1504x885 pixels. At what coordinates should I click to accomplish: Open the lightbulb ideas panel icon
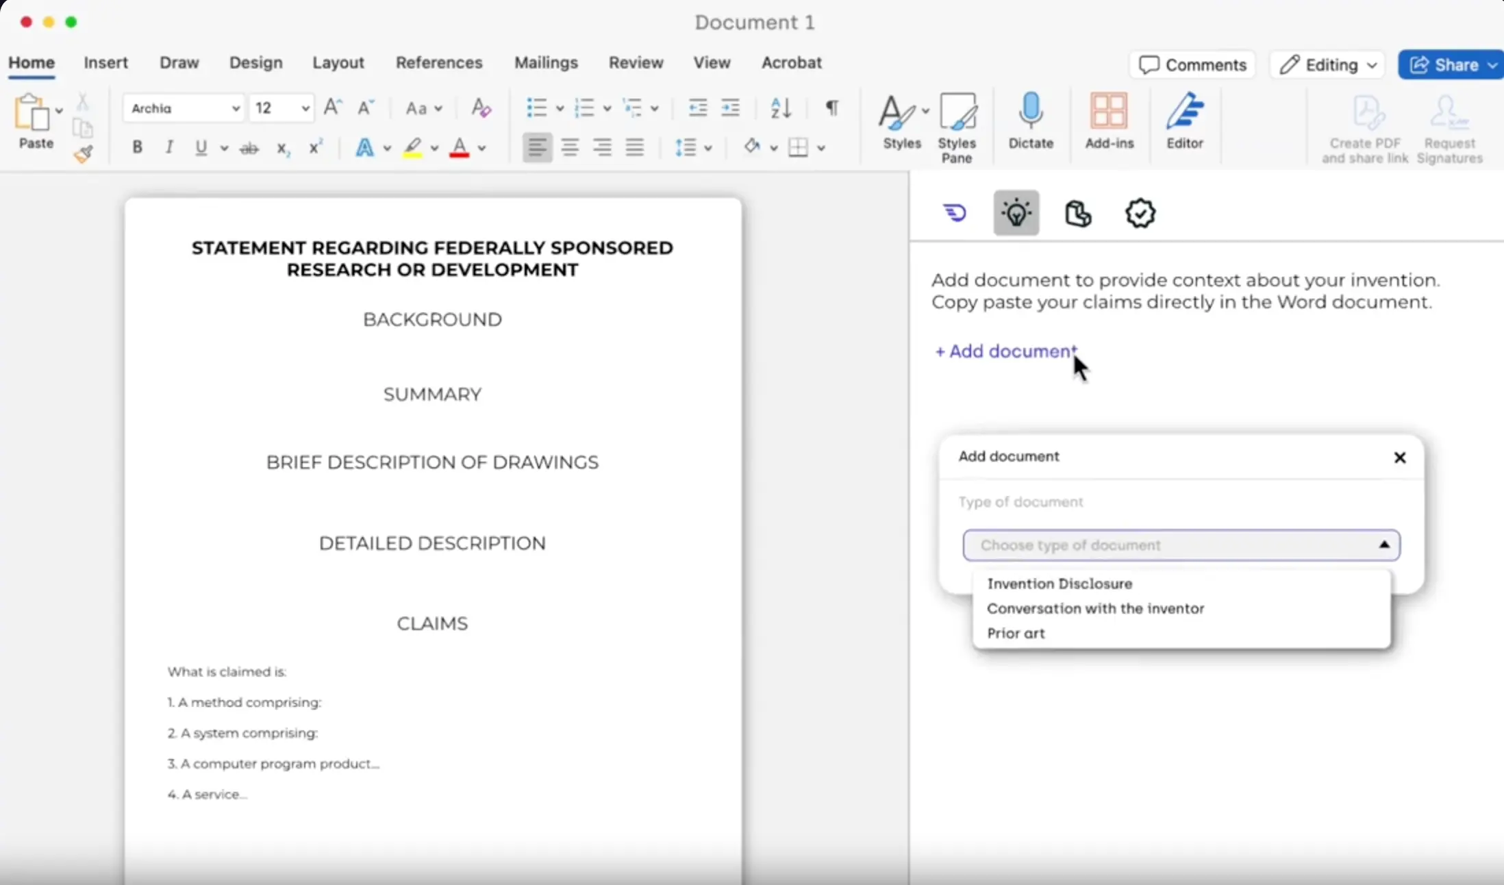tap(1016, 213)
